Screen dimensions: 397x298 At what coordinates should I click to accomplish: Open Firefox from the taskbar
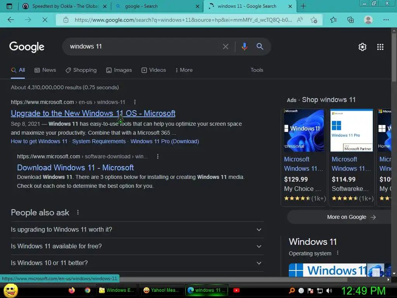tap(72, 290)
